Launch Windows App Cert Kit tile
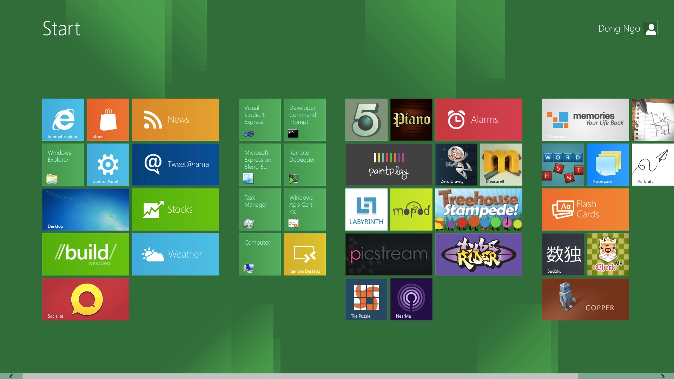Screen dimensions: 674x379 click(305, 210)
